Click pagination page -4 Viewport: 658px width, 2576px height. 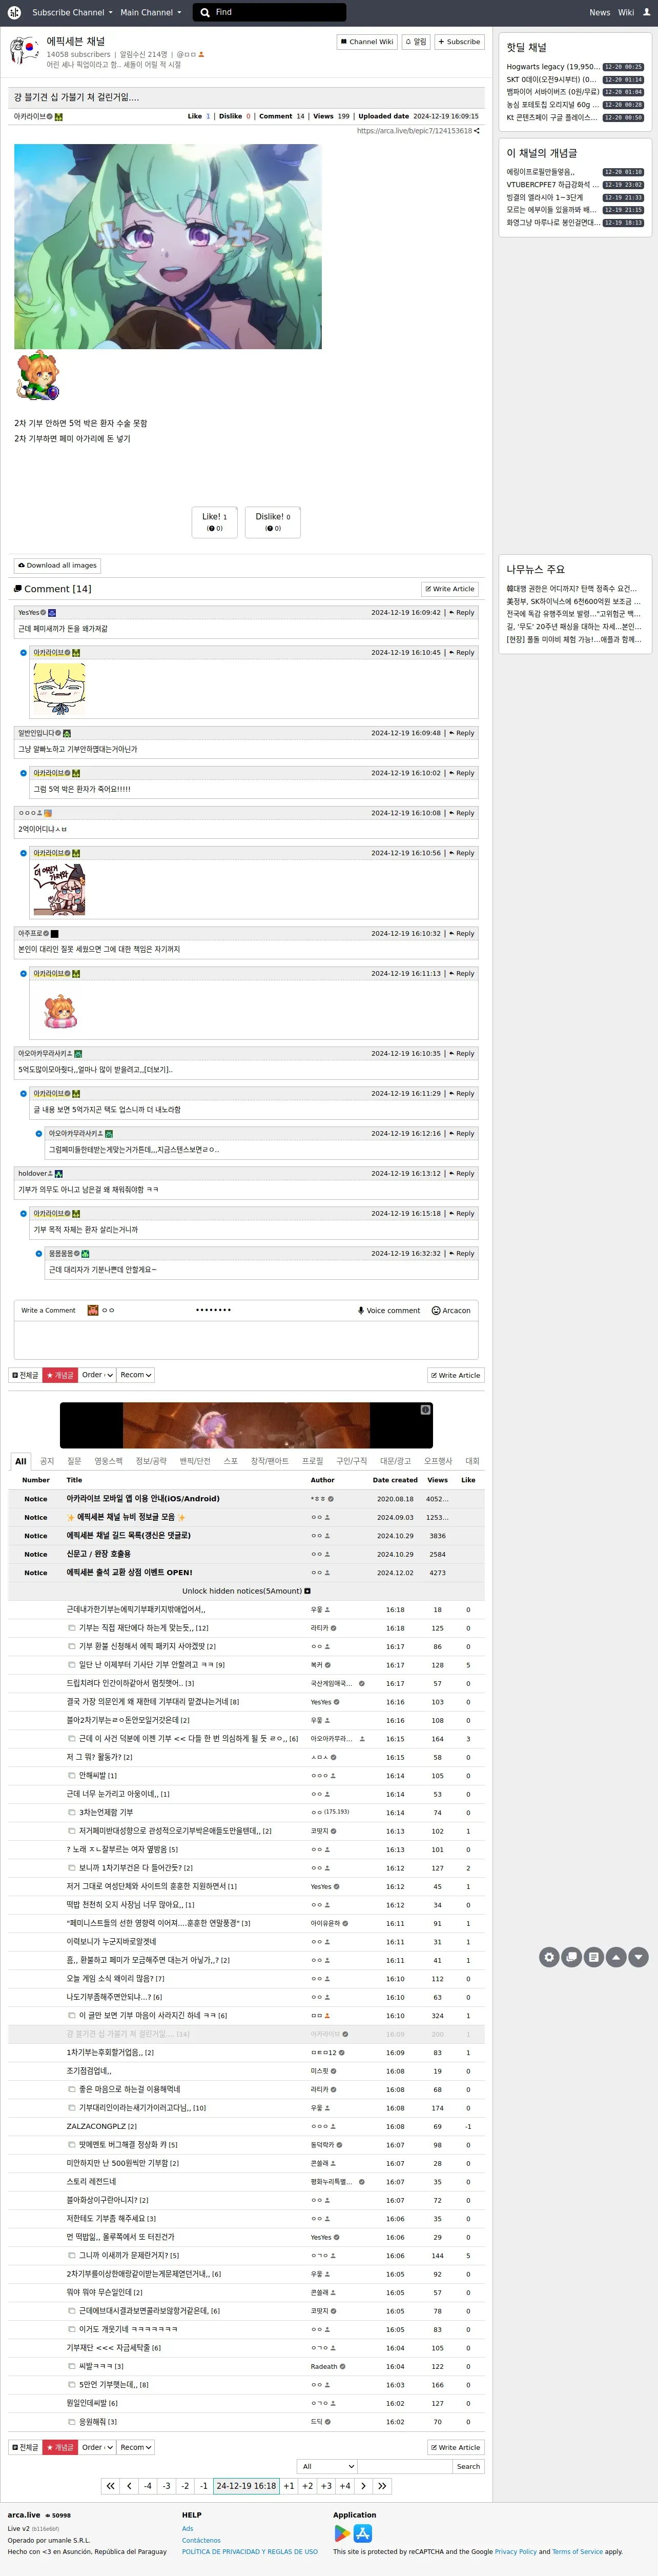(148, 2486)
